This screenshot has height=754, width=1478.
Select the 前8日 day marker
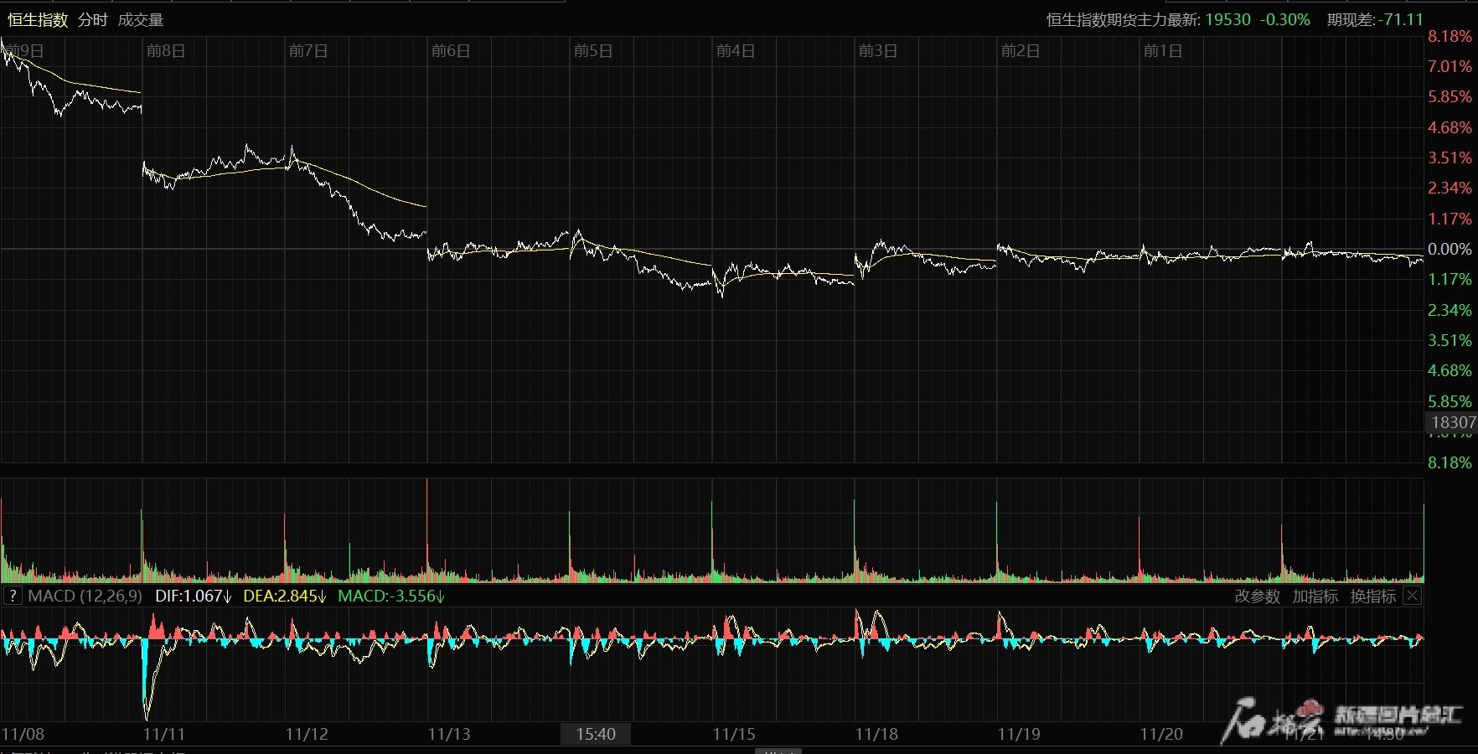click(166, 51)
